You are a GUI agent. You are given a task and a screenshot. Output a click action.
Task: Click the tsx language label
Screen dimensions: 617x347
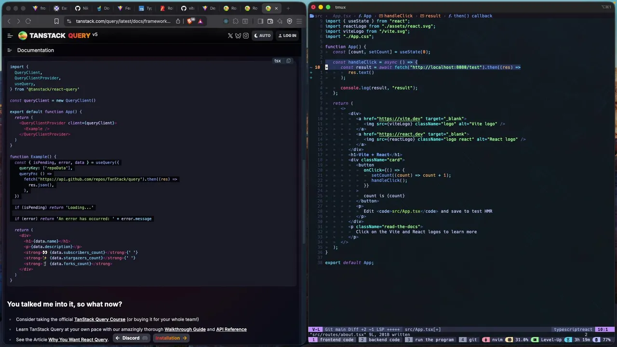[x=278, y=61]
